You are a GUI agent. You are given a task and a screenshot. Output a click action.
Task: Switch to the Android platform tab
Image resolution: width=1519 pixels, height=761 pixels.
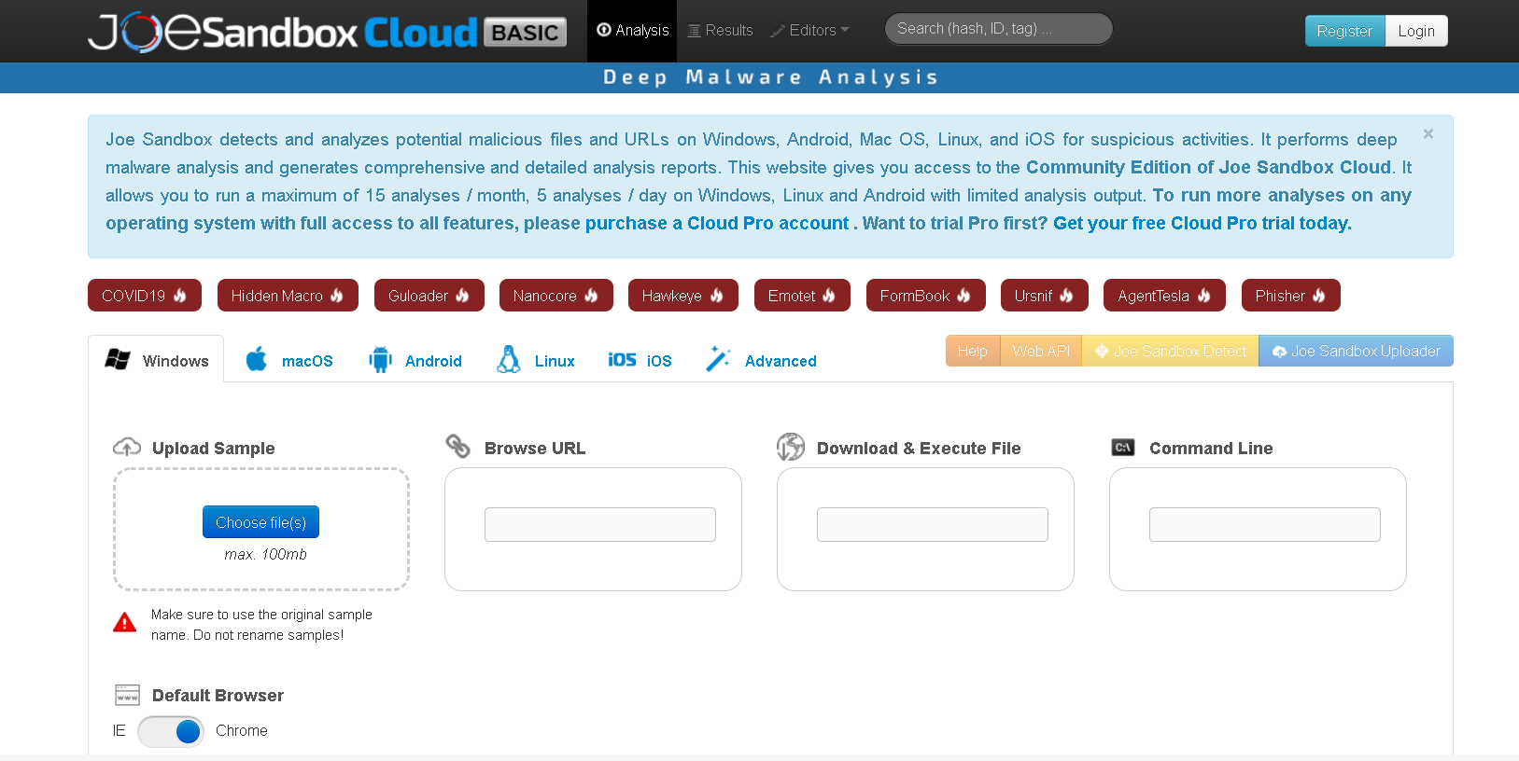(415, 360)
